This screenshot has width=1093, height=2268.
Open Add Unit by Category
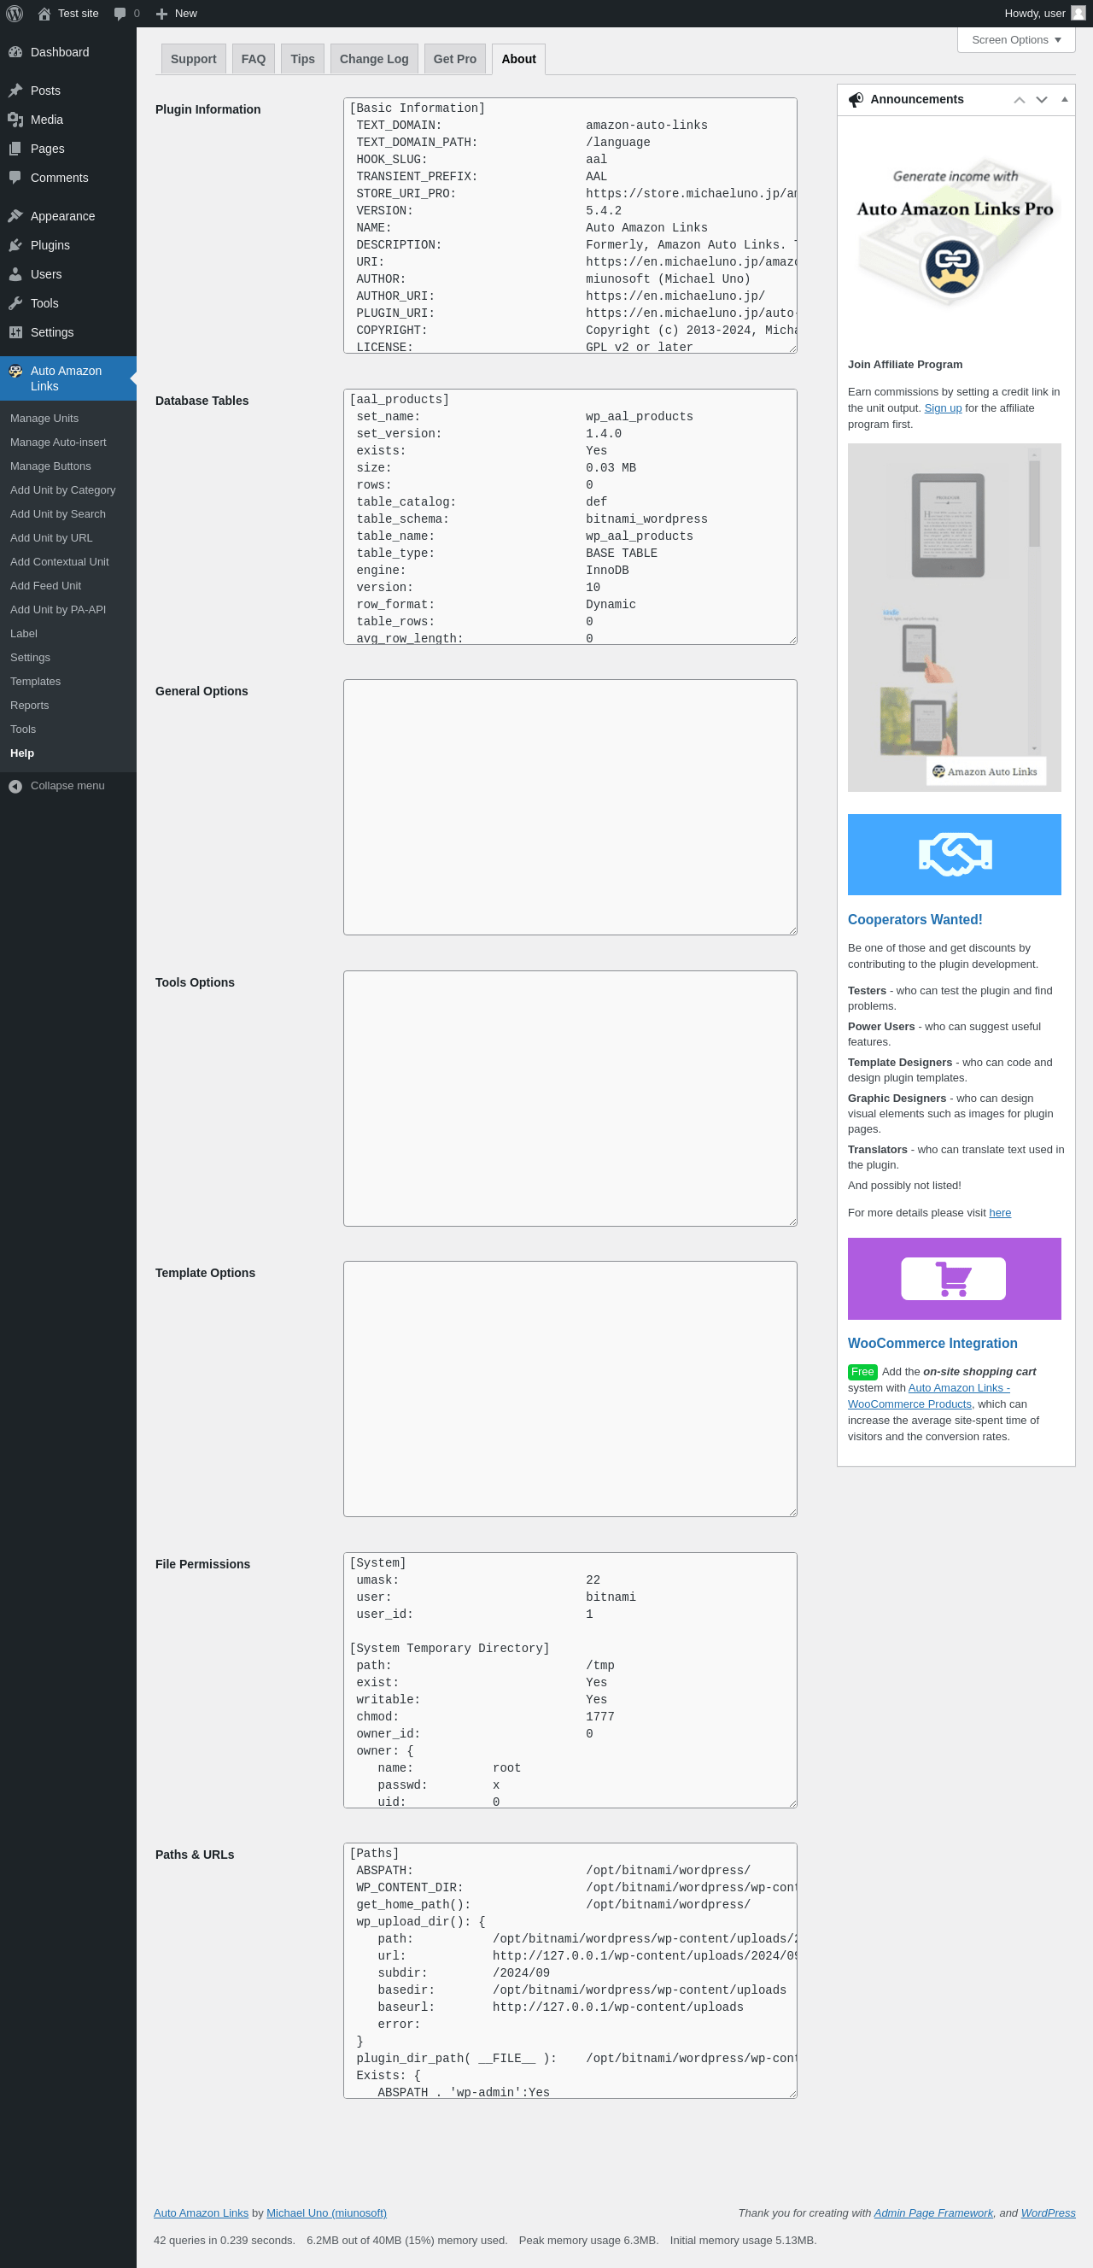62,489
